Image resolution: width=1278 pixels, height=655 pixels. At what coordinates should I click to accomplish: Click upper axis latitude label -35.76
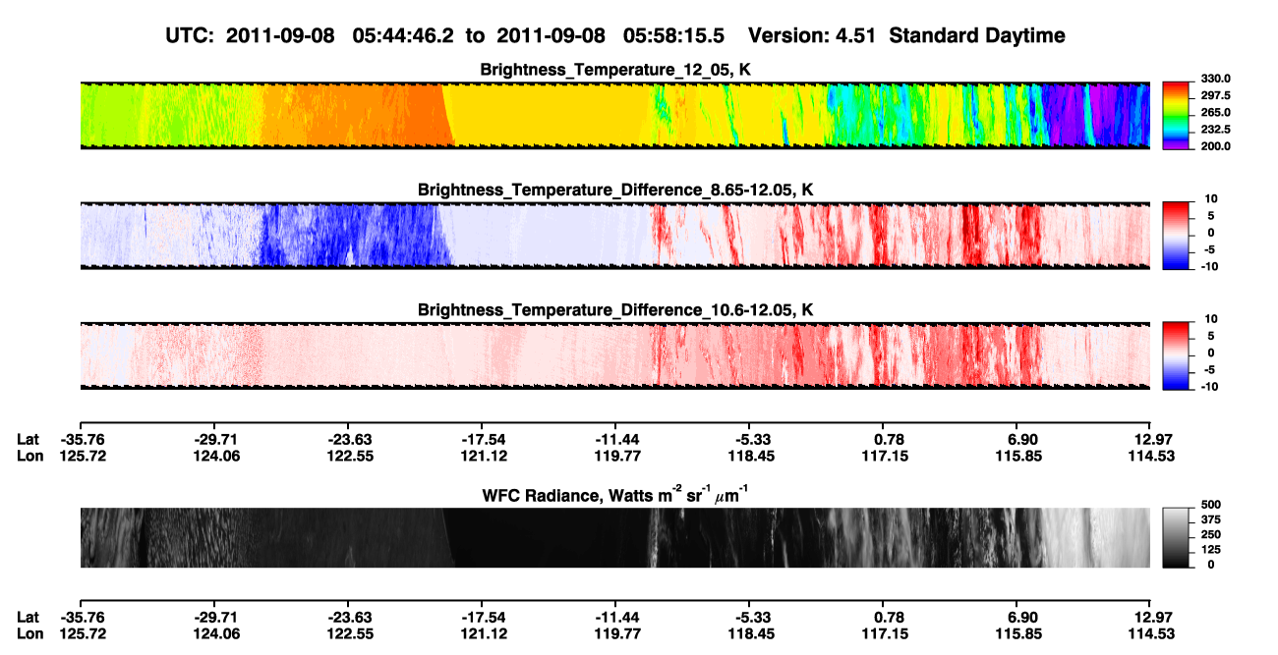[x=81, y=440]
